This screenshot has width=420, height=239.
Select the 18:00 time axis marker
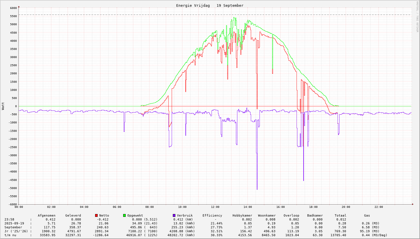(313, 207)
